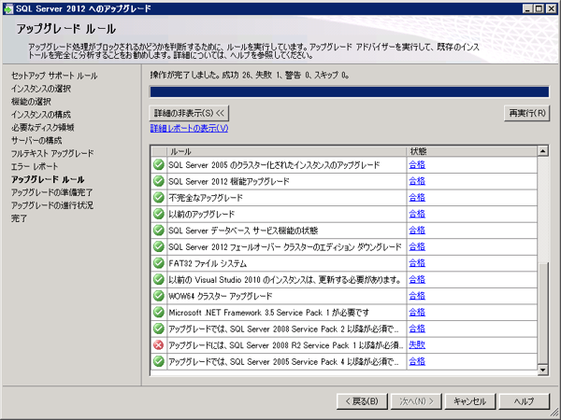This screenshot has width=561, height=420.
Task: Select エラー レポート step
Action: coord(35,166)
